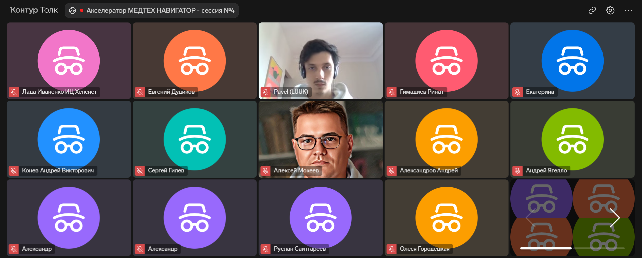Select Конев Андрей Викторович name label
Image resolution: width=642 pixels, height=258 pixels.
[x=58, y=171]
